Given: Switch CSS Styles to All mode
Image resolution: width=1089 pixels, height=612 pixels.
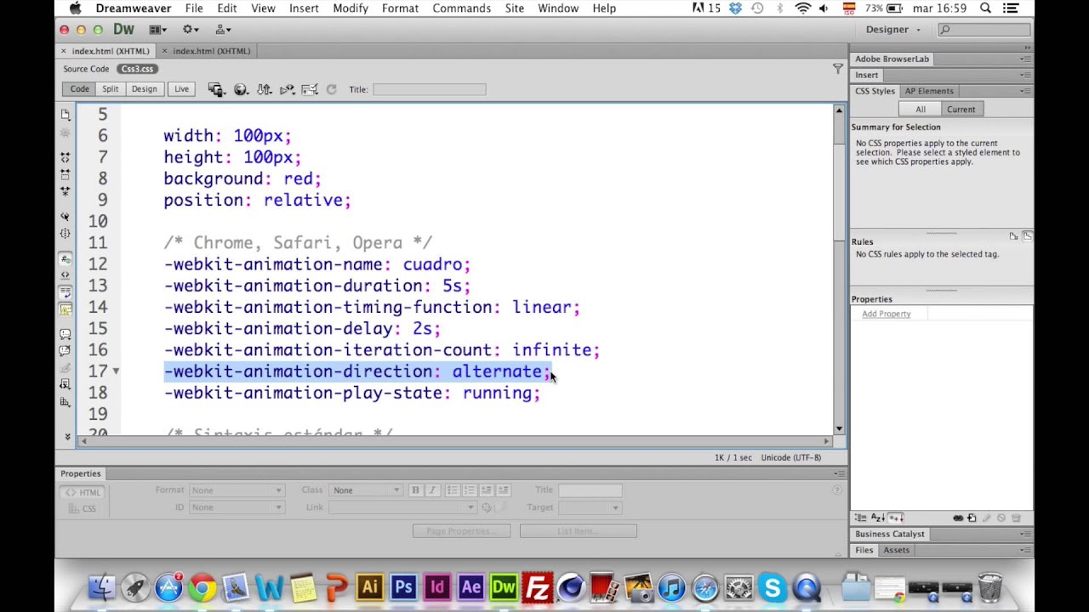Looking at the screenshot, I should 921,109.
